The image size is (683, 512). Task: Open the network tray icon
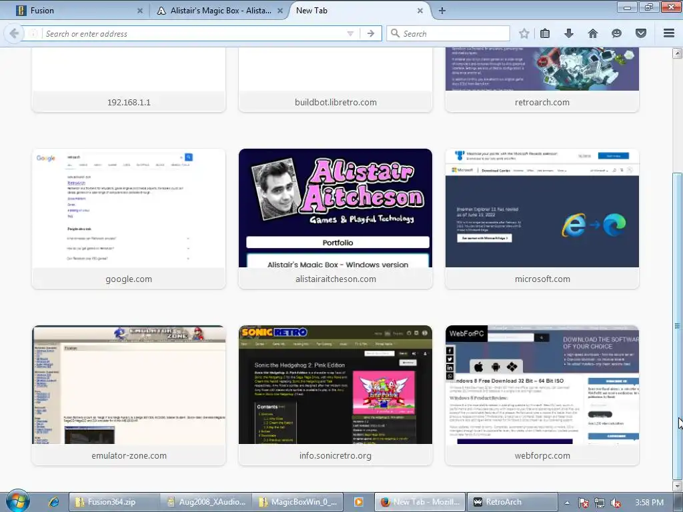point(600,503)
